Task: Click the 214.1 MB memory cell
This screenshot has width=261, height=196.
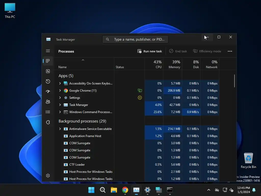Action: click(x=174, y=129)
